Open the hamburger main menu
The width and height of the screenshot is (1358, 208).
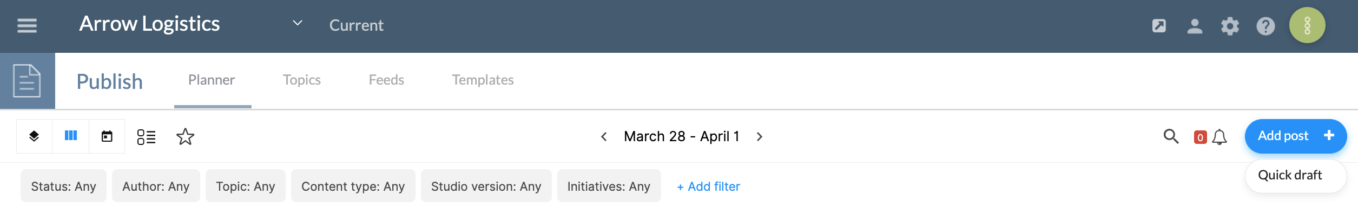click(x=27, y=25)
